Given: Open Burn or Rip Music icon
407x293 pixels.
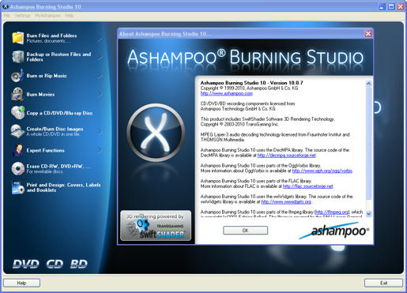Looking at the screenshot, I should click(x=17, y=76).
